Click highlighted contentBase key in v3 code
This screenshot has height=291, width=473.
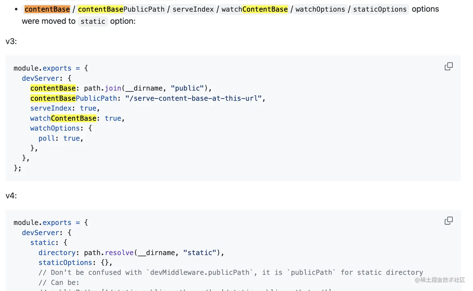click(53, 88)
